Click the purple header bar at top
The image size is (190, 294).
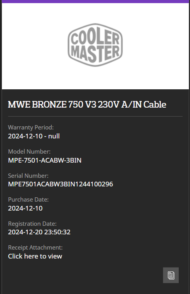pos(95,2)
